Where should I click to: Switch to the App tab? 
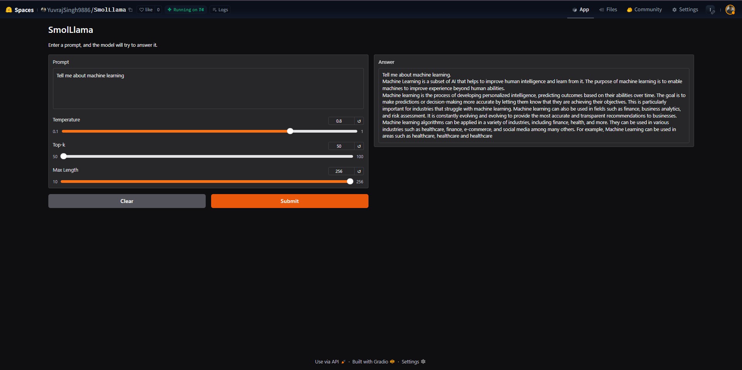580,10
